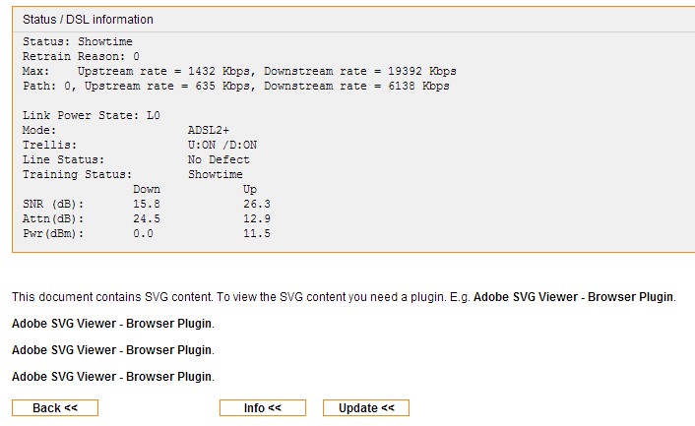
Task: Click the Link Power State: L0 line
Action: (92, 115)
